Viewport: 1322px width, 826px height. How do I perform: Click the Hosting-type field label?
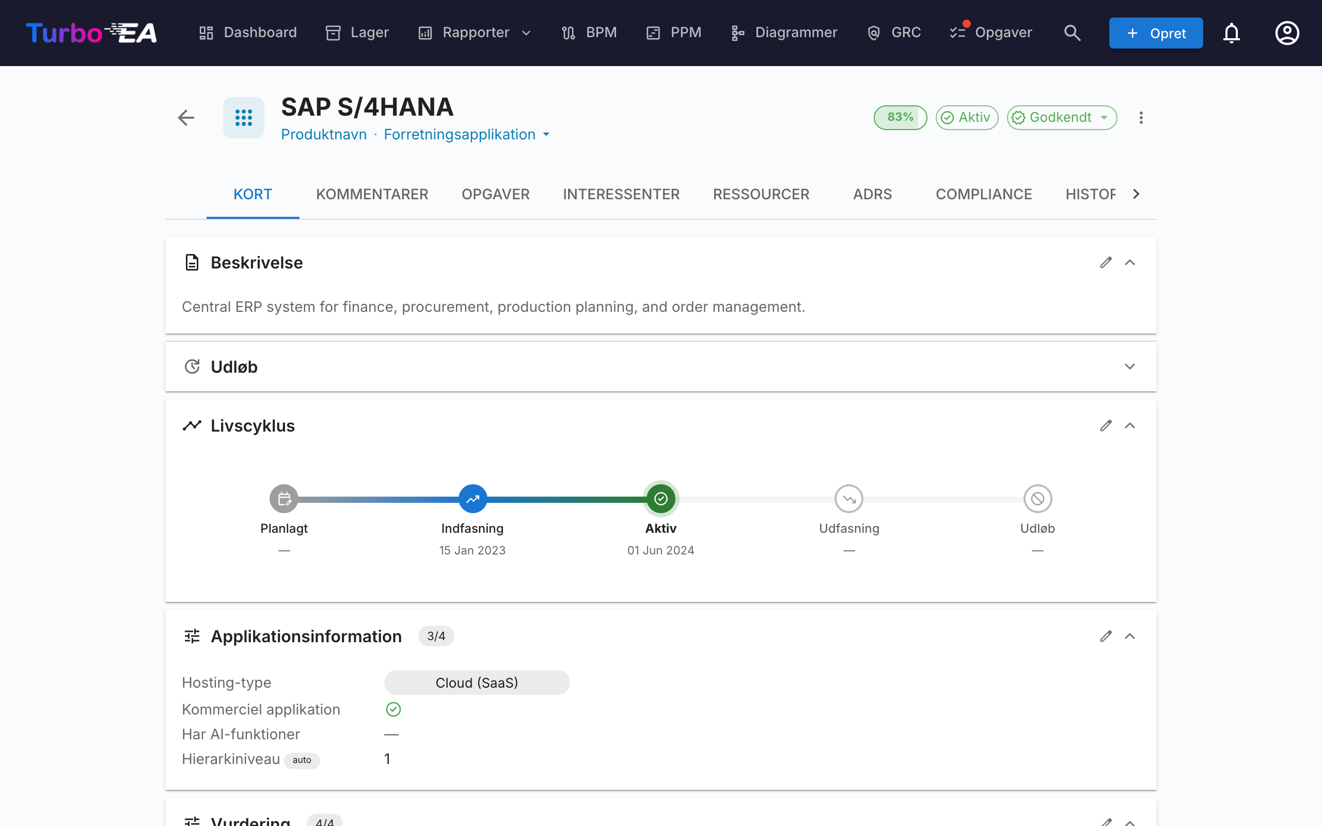tap(227, 682)
